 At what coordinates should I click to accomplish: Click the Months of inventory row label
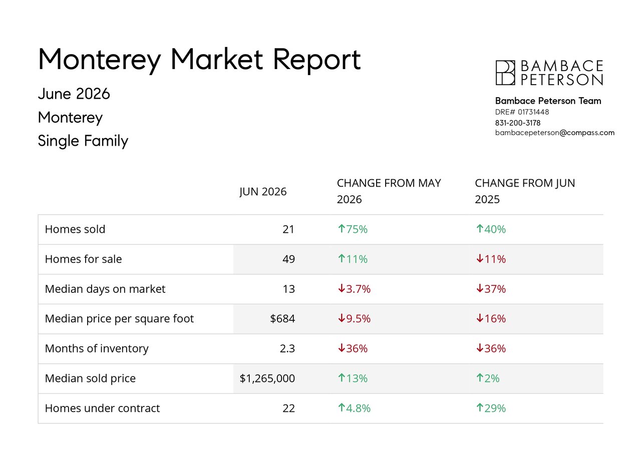(x=97, y=348)
